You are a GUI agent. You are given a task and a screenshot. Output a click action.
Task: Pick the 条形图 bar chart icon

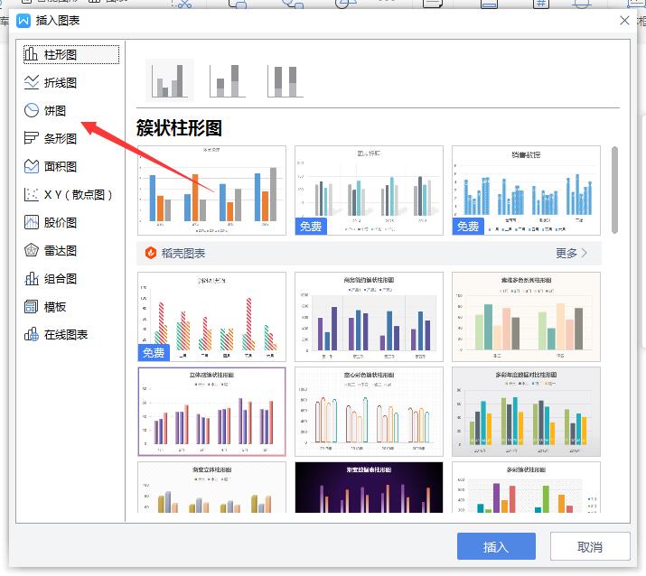[32, 138]
